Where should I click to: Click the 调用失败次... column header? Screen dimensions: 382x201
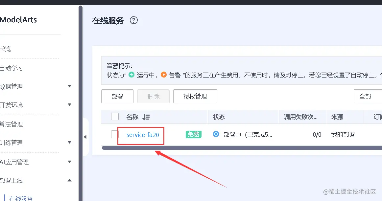[x=300, y=117]
